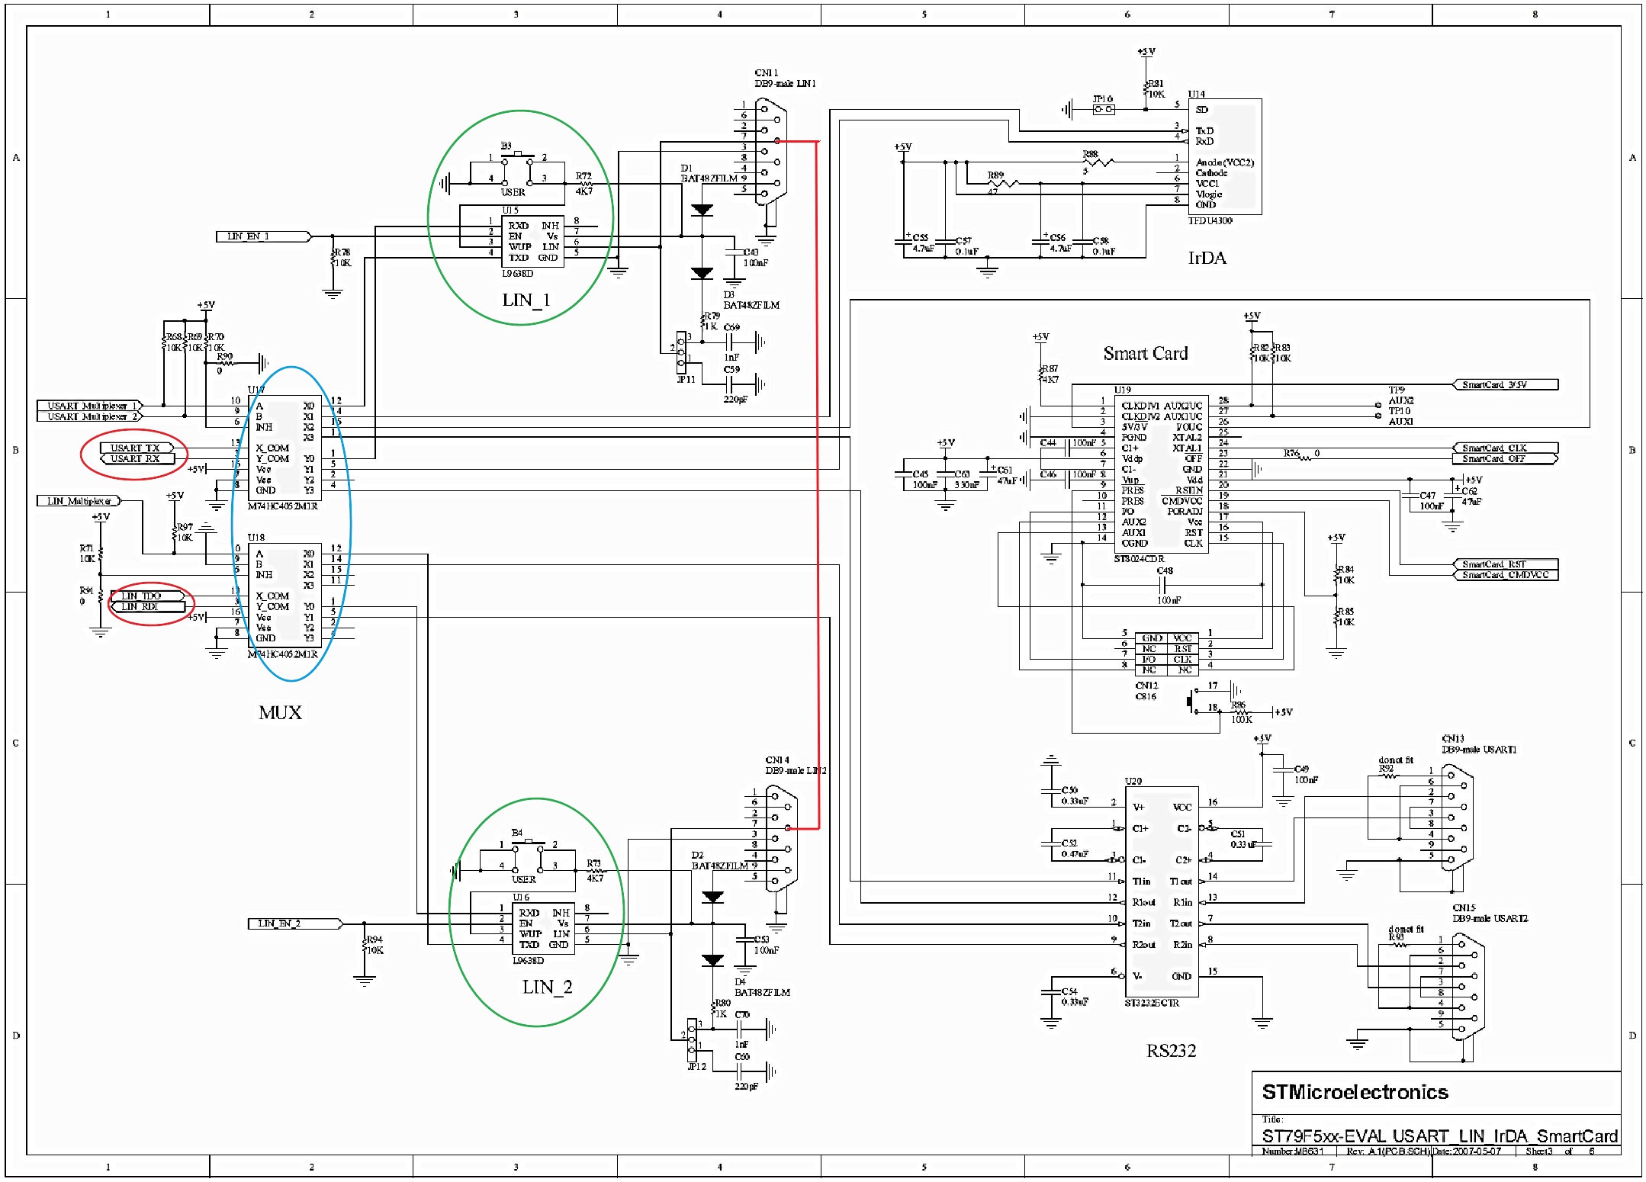Select the U18 multiplexer IC body
This screenshot has width=1646, height=1182.
click(285, 596)
